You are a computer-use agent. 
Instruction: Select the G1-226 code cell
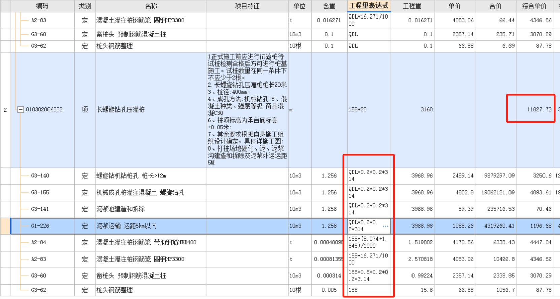coord(40,226)
